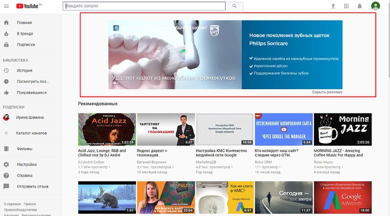Click the Понравившиеся thumbs-up icon
The image size is (390, 216).
pyautogui.click(x=6, y=93)
